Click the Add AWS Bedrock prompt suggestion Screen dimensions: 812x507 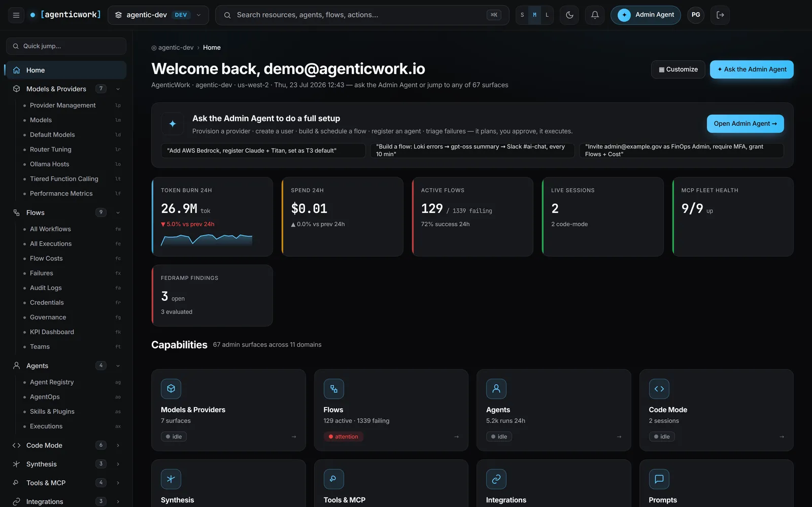click(263, 151)
